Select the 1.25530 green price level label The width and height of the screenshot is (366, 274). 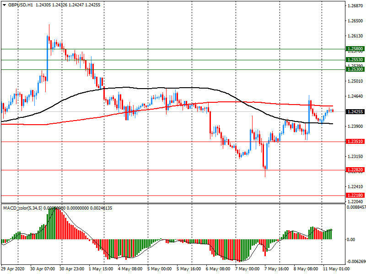(x=355, y=60)
